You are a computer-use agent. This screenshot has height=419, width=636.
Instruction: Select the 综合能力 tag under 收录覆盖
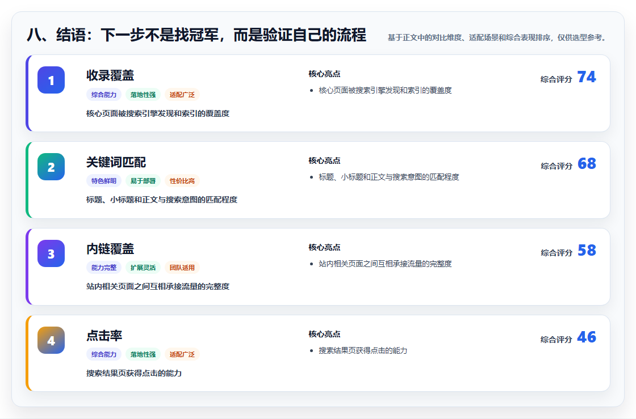(104, 94)
